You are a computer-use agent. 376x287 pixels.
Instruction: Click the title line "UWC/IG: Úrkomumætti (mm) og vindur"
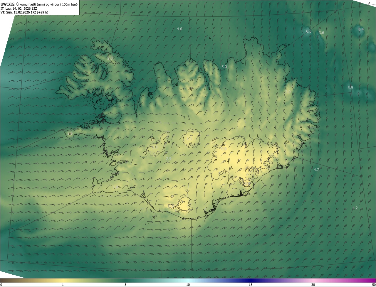point(39,4)
